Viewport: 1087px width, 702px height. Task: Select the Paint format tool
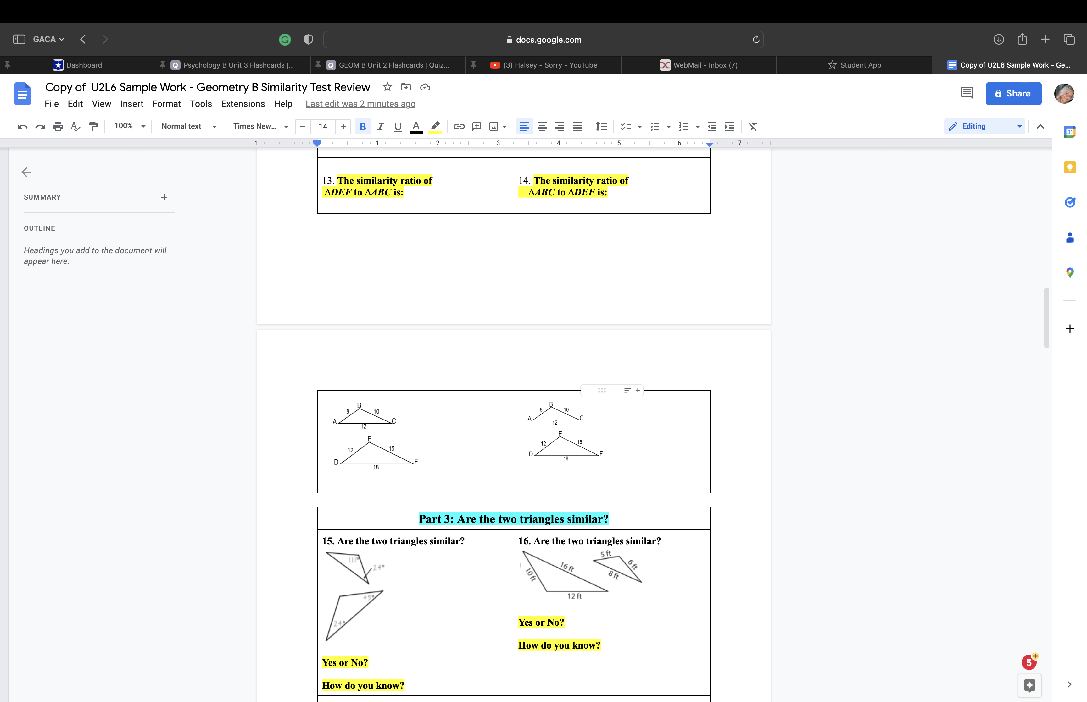tap(93, 126)
